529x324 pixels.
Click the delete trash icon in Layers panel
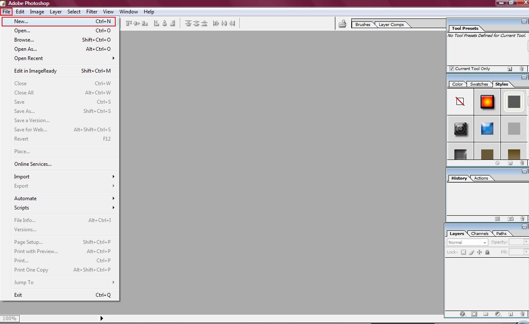click(522, 314)
